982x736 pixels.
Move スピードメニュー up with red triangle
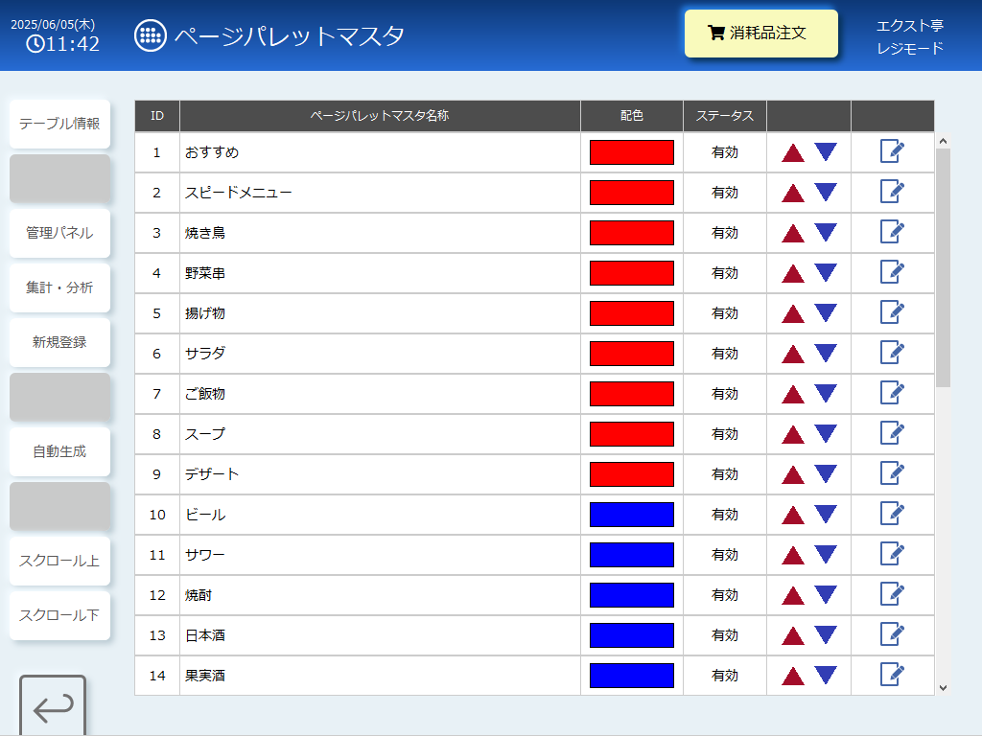[x=793, y=193]
